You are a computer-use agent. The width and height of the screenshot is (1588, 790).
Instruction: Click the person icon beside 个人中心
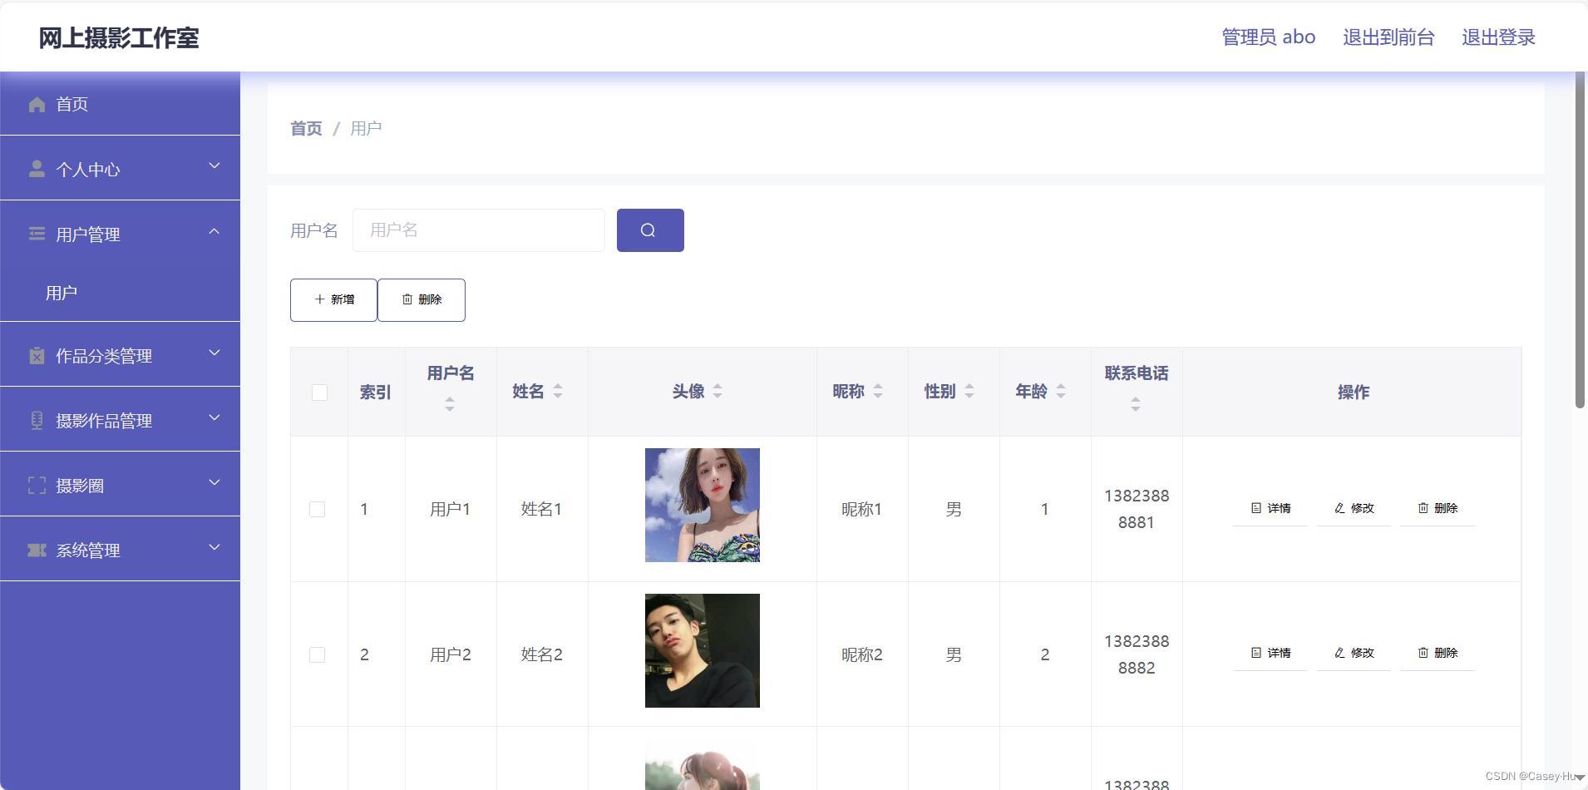coord(37,169)
